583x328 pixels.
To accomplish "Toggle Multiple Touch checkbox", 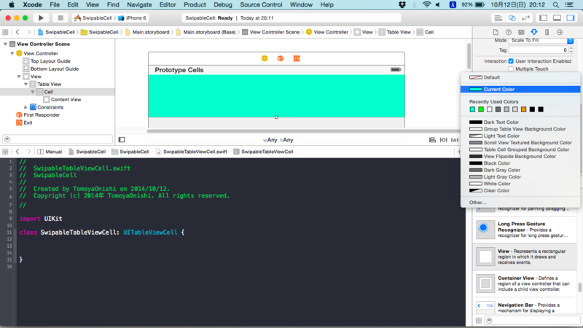I will 511,69.
